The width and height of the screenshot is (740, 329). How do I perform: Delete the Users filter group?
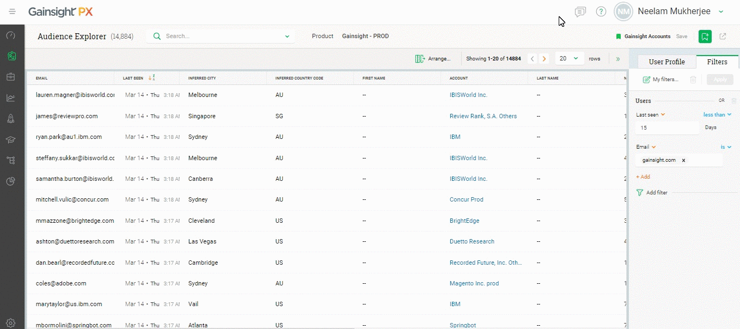(x=733, y=101)
